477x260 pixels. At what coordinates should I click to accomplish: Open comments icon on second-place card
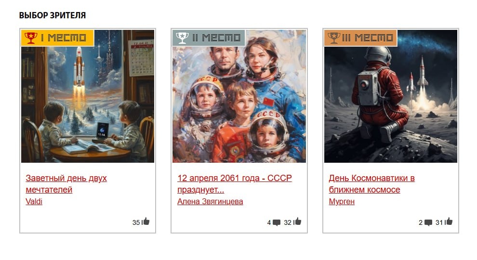277,222
